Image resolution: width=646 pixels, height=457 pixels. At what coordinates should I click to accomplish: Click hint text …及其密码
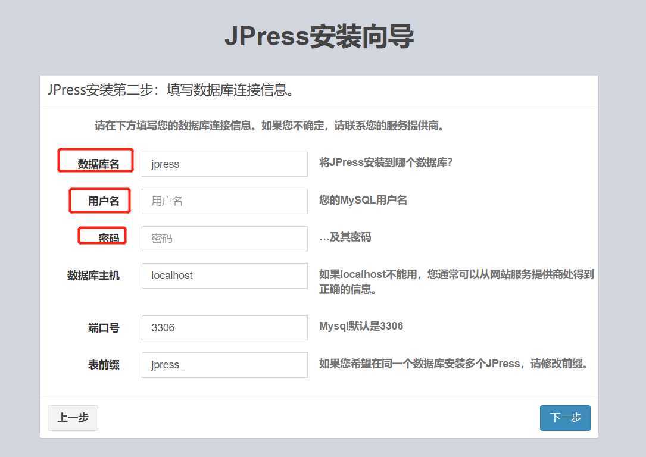click(345, 237)
